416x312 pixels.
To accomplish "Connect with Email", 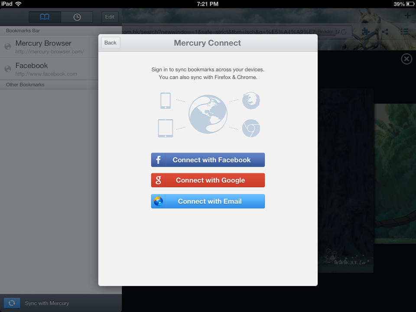I will 208,201.
